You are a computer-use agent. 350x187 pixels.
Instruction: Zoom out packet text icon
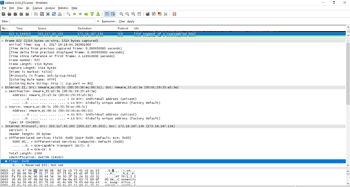coord(127,14)
